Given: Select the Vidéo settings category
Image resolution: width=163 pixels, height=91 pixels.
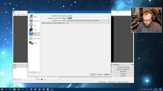Looking at the screenshot, I should coord(34,34).
